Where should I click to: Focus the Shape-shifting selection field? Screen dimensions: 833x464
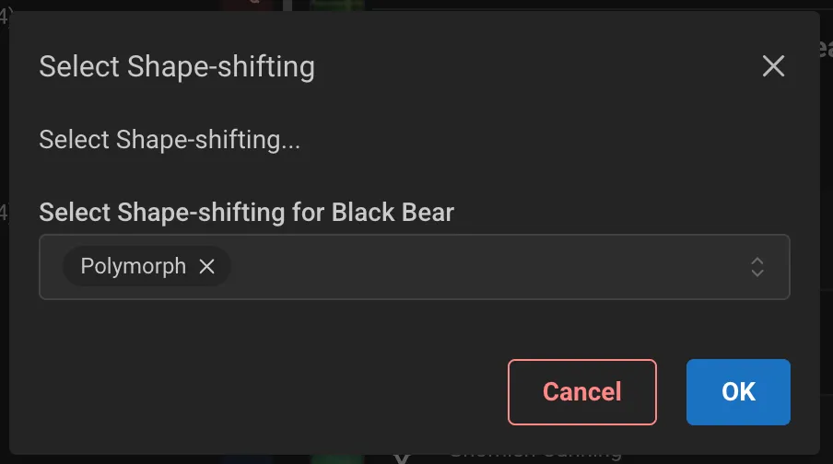[x=479, y=267]
